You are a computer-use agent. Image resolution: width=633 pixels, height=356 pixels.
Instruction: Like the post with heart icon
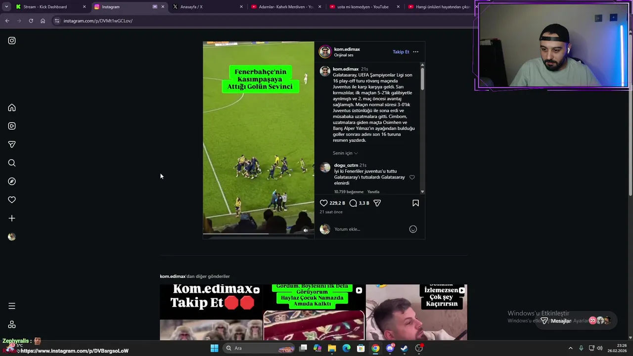(323, 203)
